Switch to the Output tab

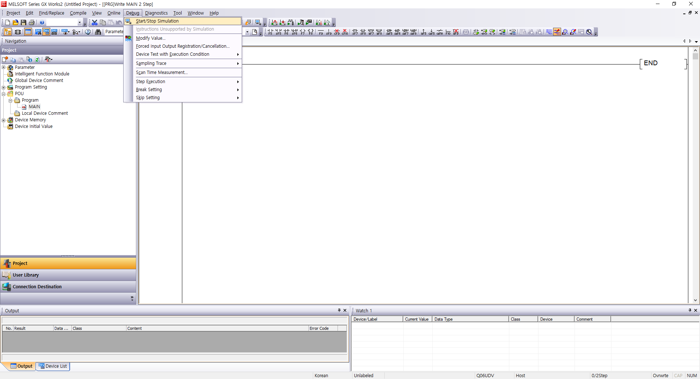[x=22, y=366]
